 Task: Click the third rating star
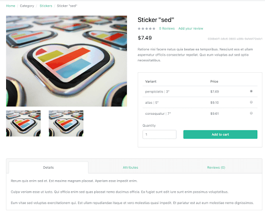(x=146, y=29)
